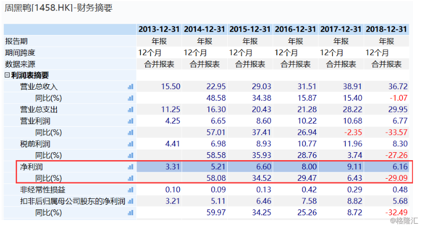Open chart icon for 非经常性损益 row

(x=131, y=190)
